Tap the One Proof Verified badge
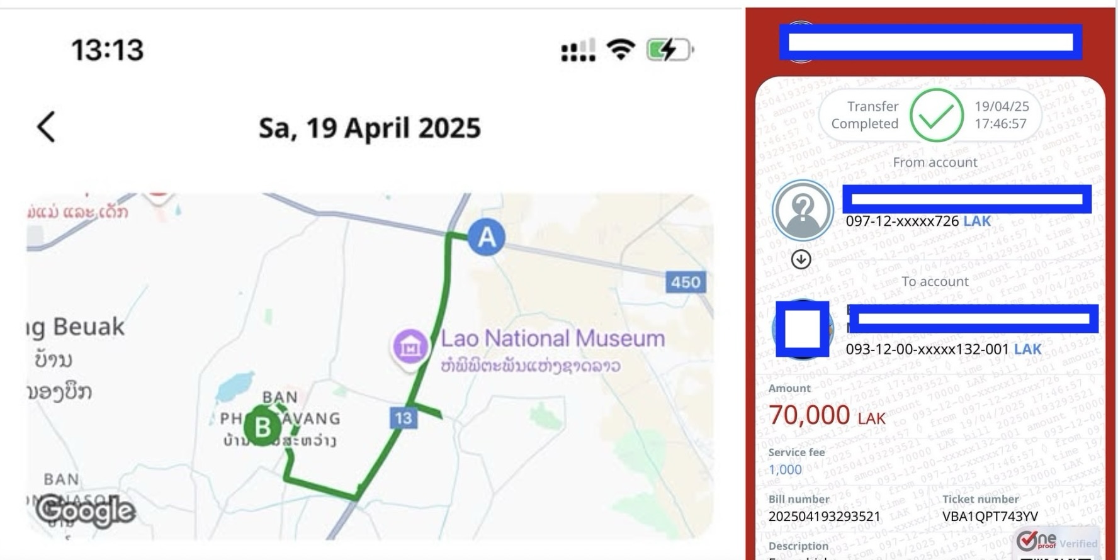Image resolution: width=1118 pixels, height=560 pixels. click(x=1058, y=542)
